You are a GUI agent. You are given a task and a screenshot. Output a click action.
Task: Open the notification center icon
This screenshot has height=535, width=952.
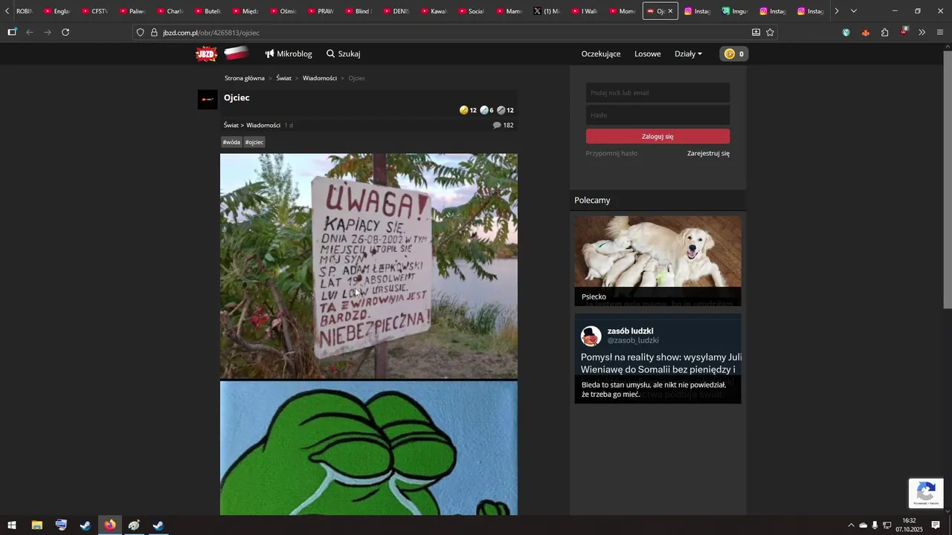936,525
